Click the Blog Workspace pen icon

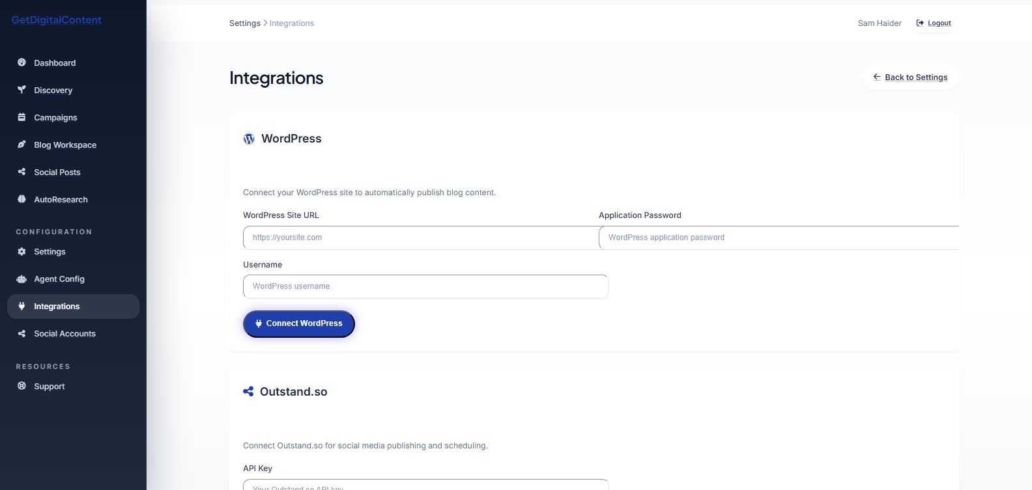click(21, 144)
